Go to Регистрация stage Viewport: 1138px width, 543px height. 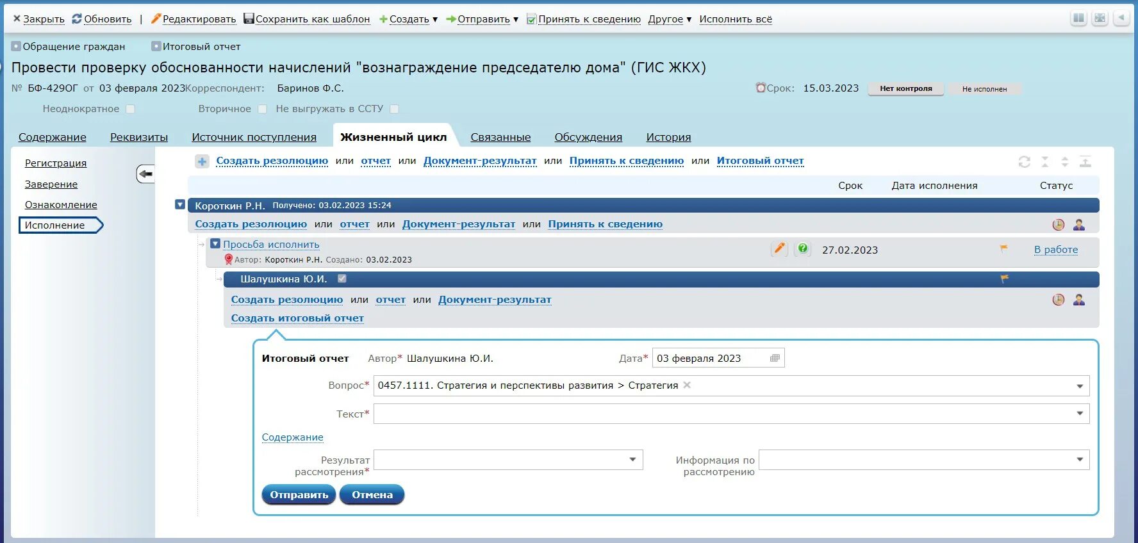[56, 163]
